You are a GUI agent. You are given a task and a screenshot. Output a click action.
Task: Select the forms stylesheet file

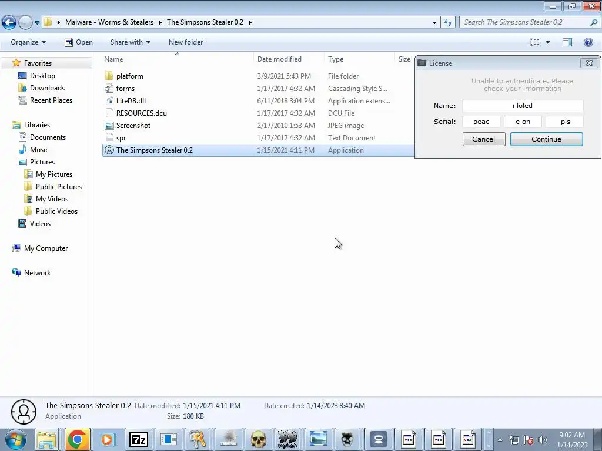click(x=126, y=89)
